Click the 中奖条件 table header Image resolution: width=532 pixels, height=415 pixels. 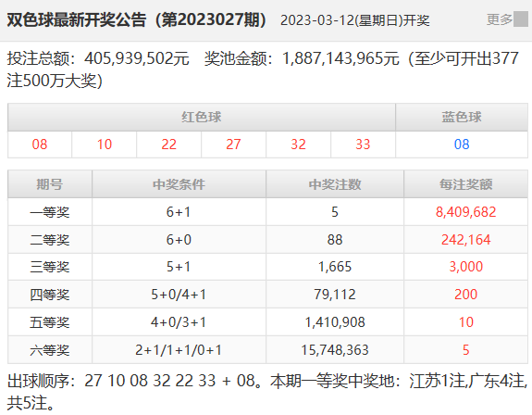point(179,184)
